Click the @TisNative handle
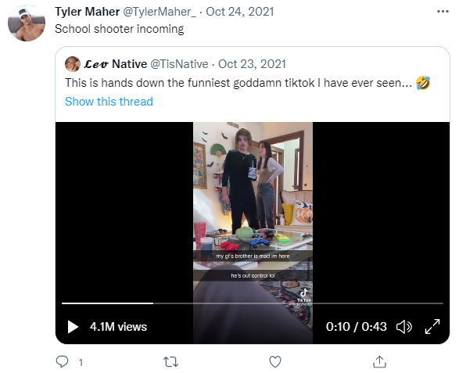459x373 pixels. click(179, 64)
